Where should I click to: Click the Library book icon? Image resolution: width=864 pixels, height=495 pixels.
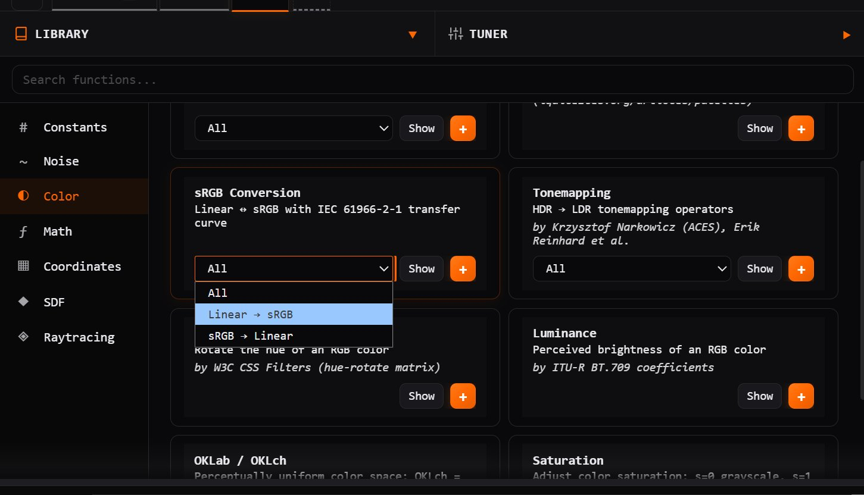click(21, 35)
